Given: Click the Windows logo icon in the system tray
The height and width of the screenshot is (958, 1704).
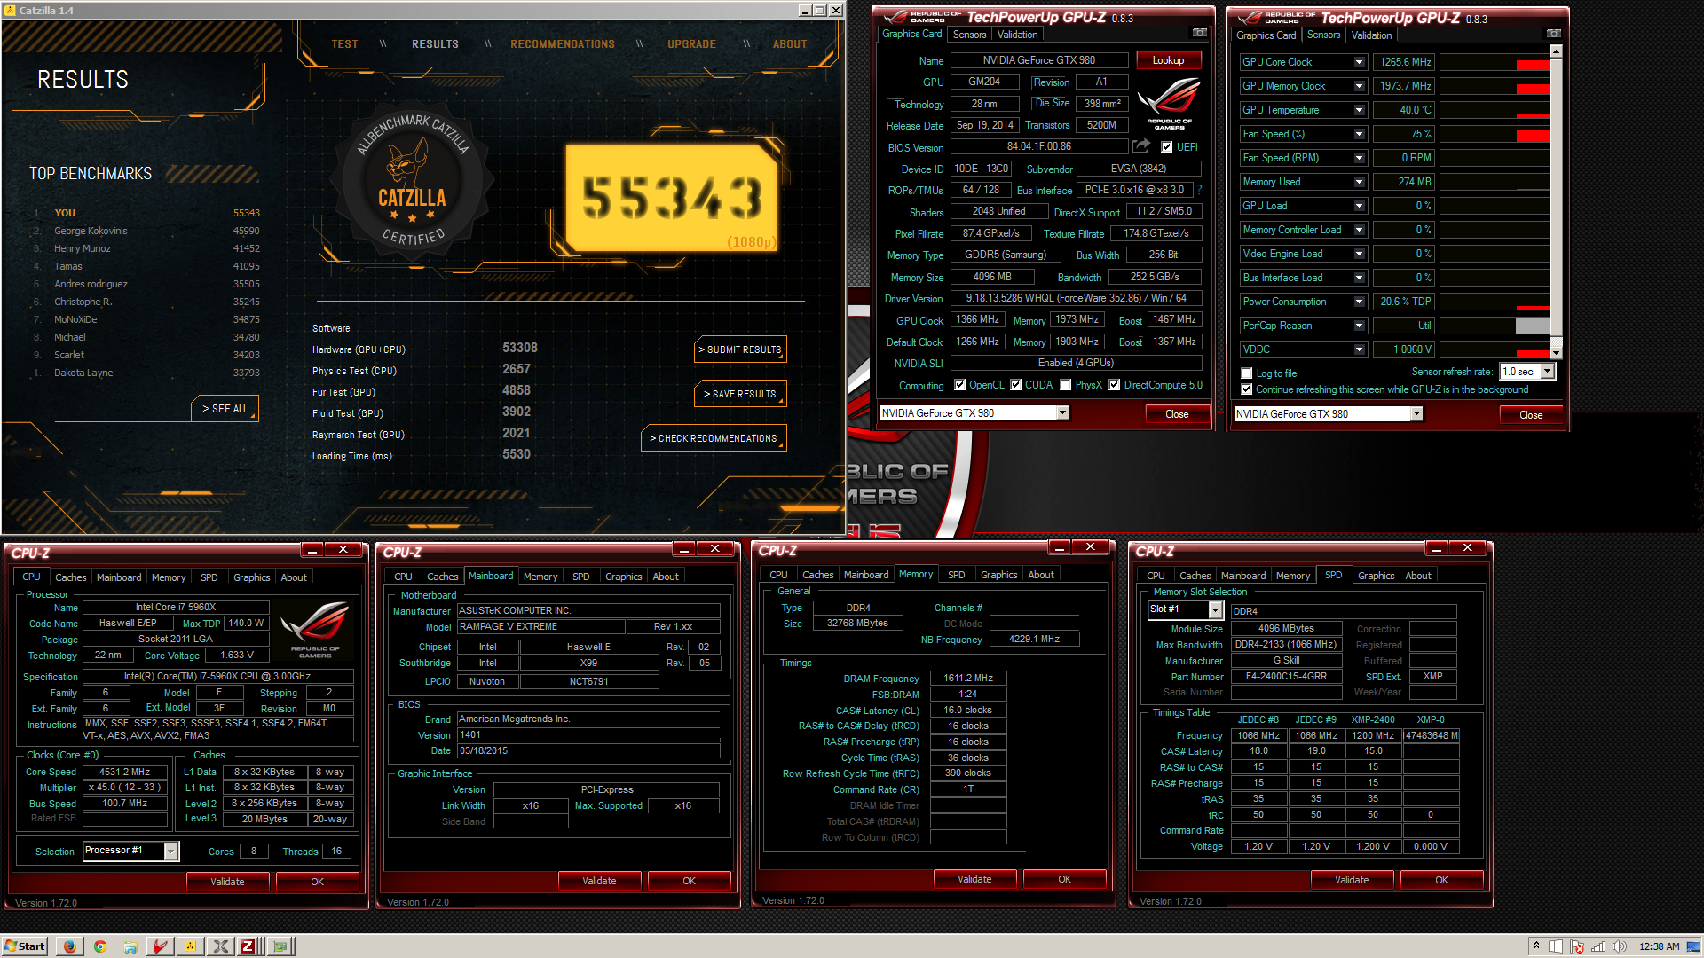Looking at the screenshot, I should 1556,946.
